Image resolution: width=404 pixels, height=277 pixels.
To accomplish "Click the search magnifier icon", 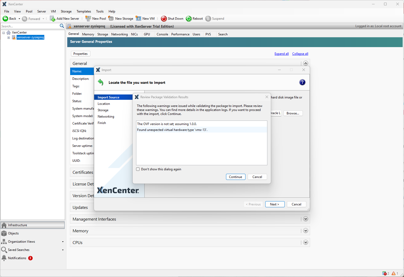I will (62, 26).
